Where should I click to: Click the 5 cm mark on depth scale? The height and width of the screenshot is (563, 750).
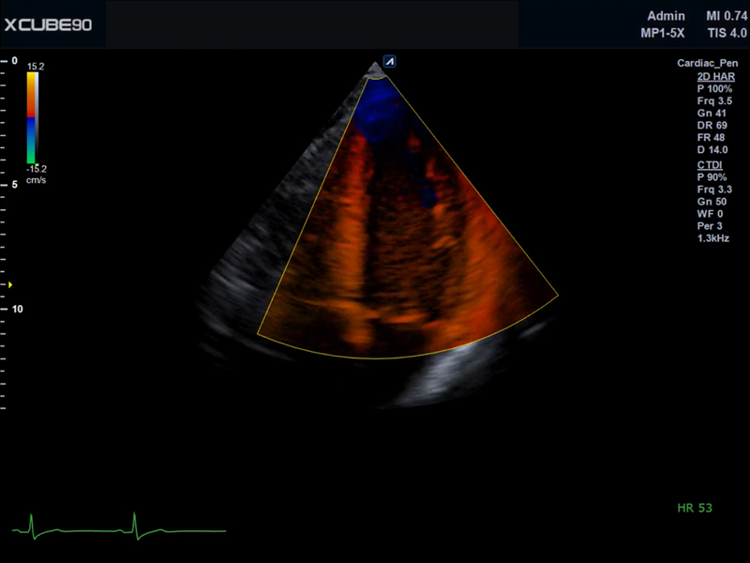pyautogui.click(x=15, y=185)
